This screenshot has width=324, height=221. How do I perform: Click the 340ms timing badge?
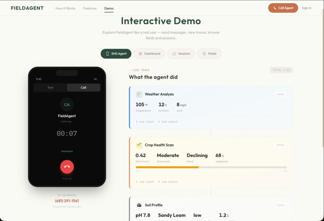[x=281, y=94]
